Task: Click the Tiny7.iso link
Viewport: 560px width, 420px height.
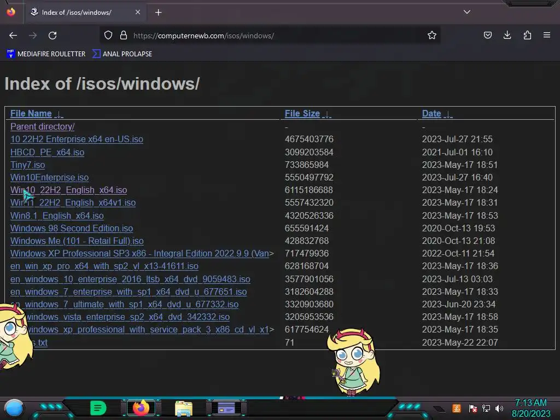Action: [27, 165]
